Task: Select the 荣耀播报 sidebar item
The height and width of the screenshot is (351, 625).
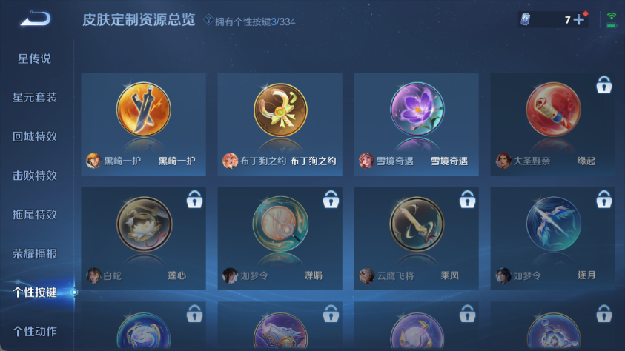Action: coord(35,253)
